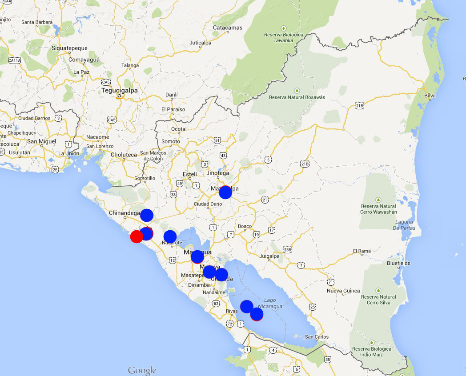Select the blue marker over Matagalpa
The image size is (466, 376).
[225, 192]
